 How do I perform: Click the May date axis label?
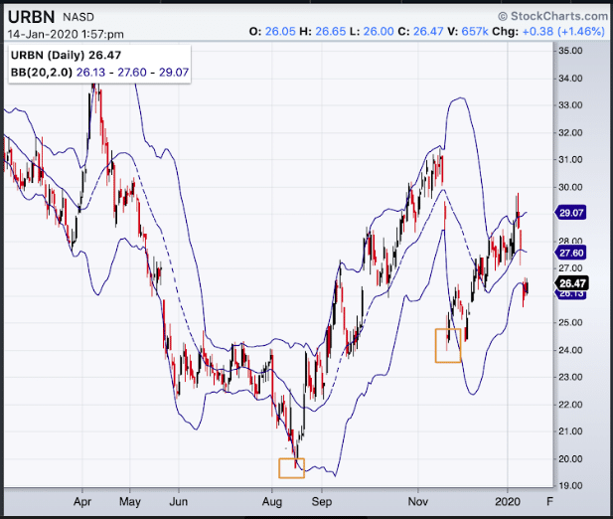130,502
